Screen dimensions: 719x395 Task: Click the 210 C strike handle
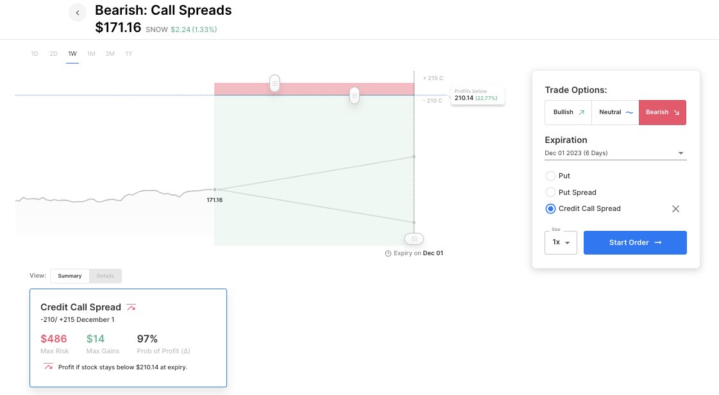point(354,96)
